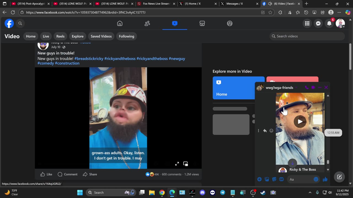Click the Facebook logo
This screenshot has width=353, height=198.
[x=9, y=23]
